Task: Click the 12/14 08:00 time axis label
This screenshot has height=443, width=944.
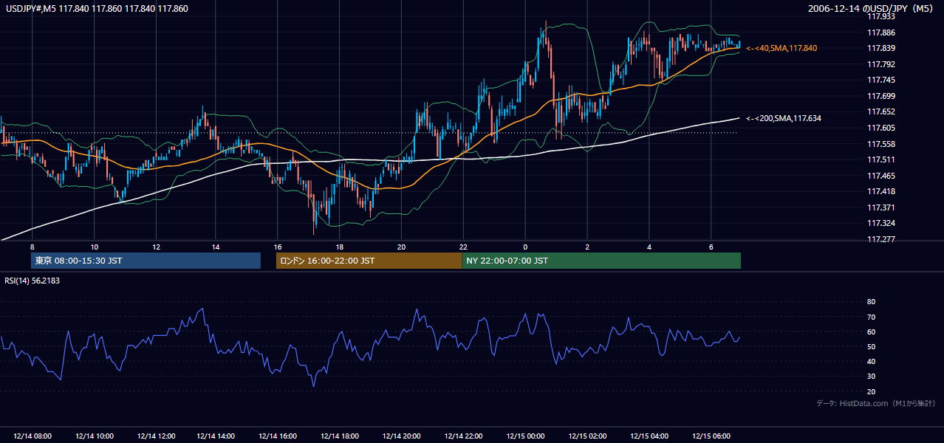Action: click(x=33, y=436)
